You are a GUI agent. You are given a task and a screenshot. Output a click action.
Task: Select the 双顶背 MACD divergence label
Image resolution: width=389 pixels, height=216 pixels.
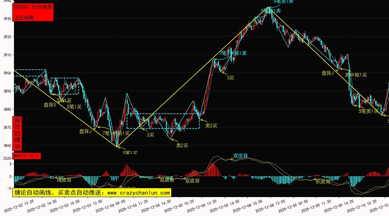240,156
